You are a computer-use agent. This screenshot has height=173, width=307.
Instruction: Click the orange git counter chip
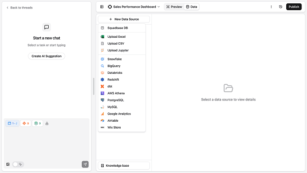(25, 123)
